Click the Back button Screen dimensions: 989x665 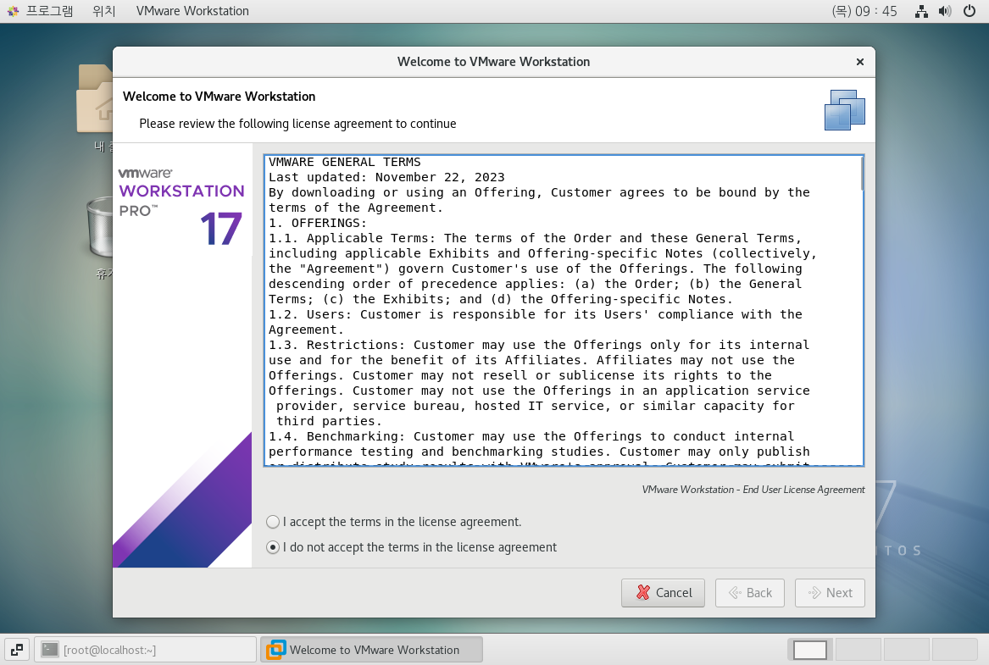coord(750,592)
